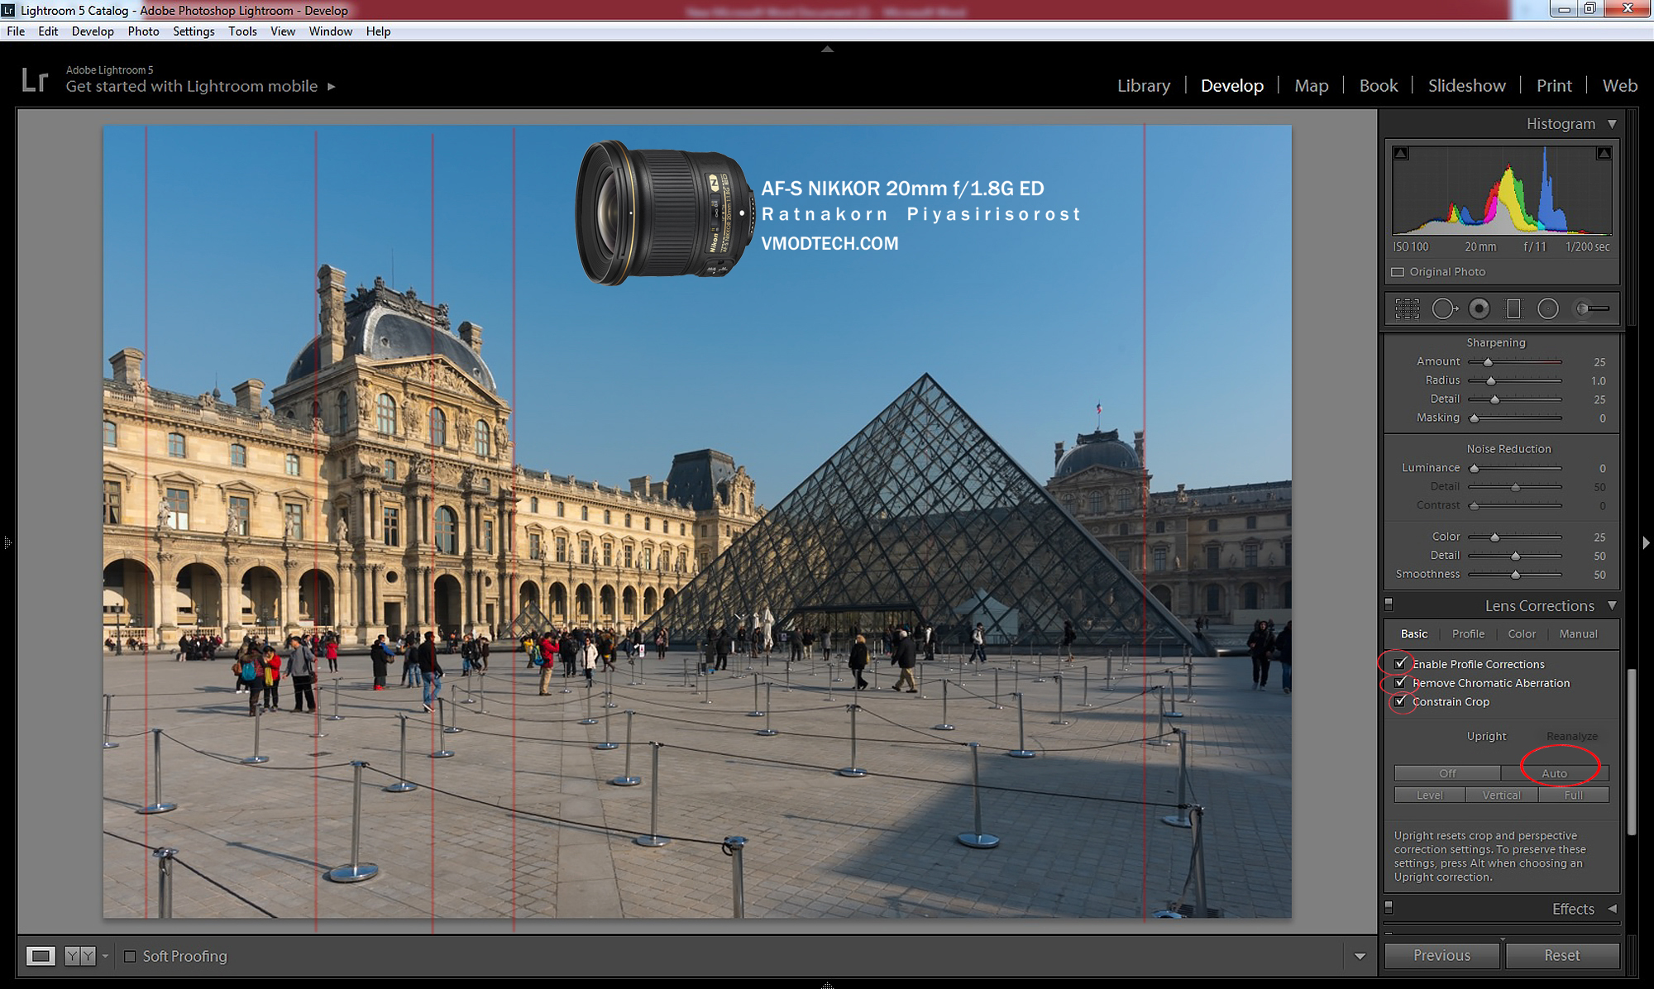Collapse the Histogram panel
Image resolution: width=1654 pixels, height=989 pixels.
pos(1612,124)
